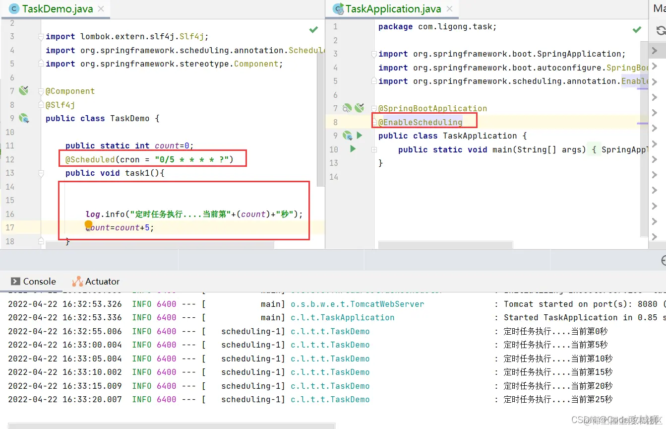Click the intention lightbulb on line 17
666x429 pixels.
[x=89, y=226]
